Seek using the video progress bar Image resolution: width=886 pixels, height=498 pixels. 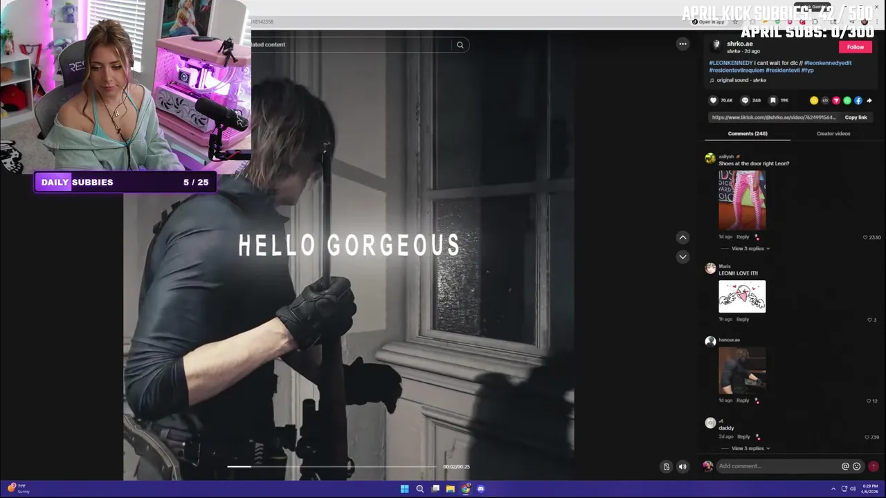332,466
